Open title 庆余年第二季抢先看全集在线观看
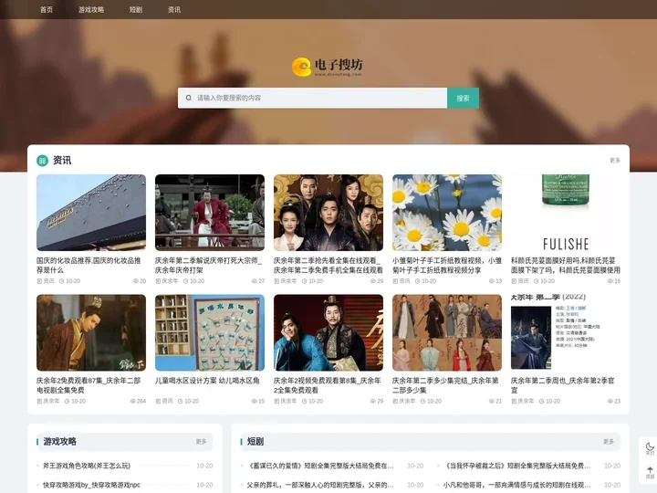 point(328,265)
